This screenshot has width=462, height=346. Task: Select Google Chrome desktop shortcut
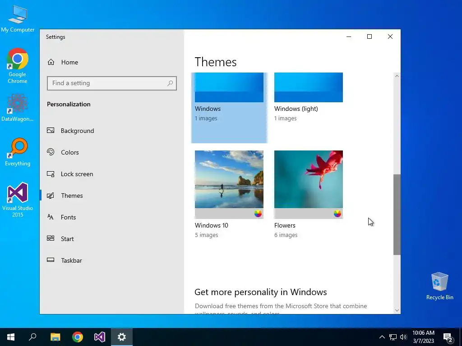[18, 66]
